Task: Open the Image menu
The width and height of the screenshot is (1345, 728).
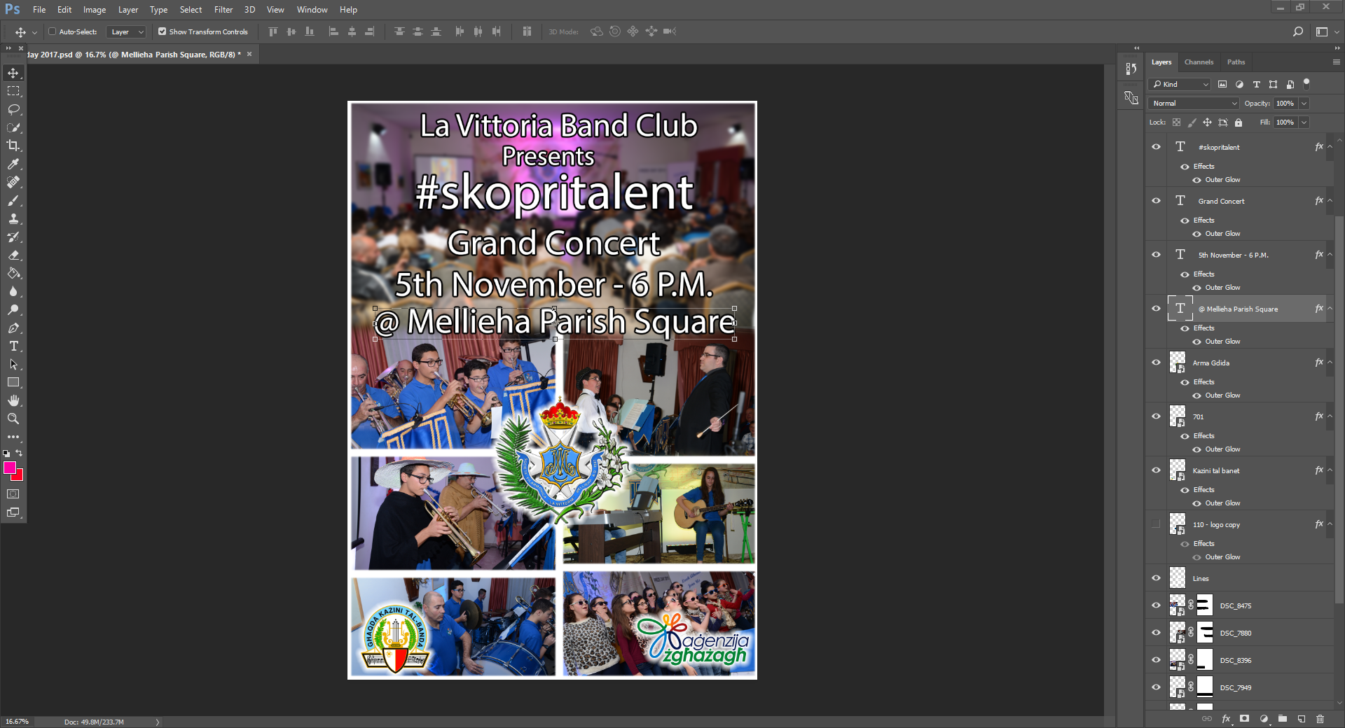Action: click(x=95, y=10)
